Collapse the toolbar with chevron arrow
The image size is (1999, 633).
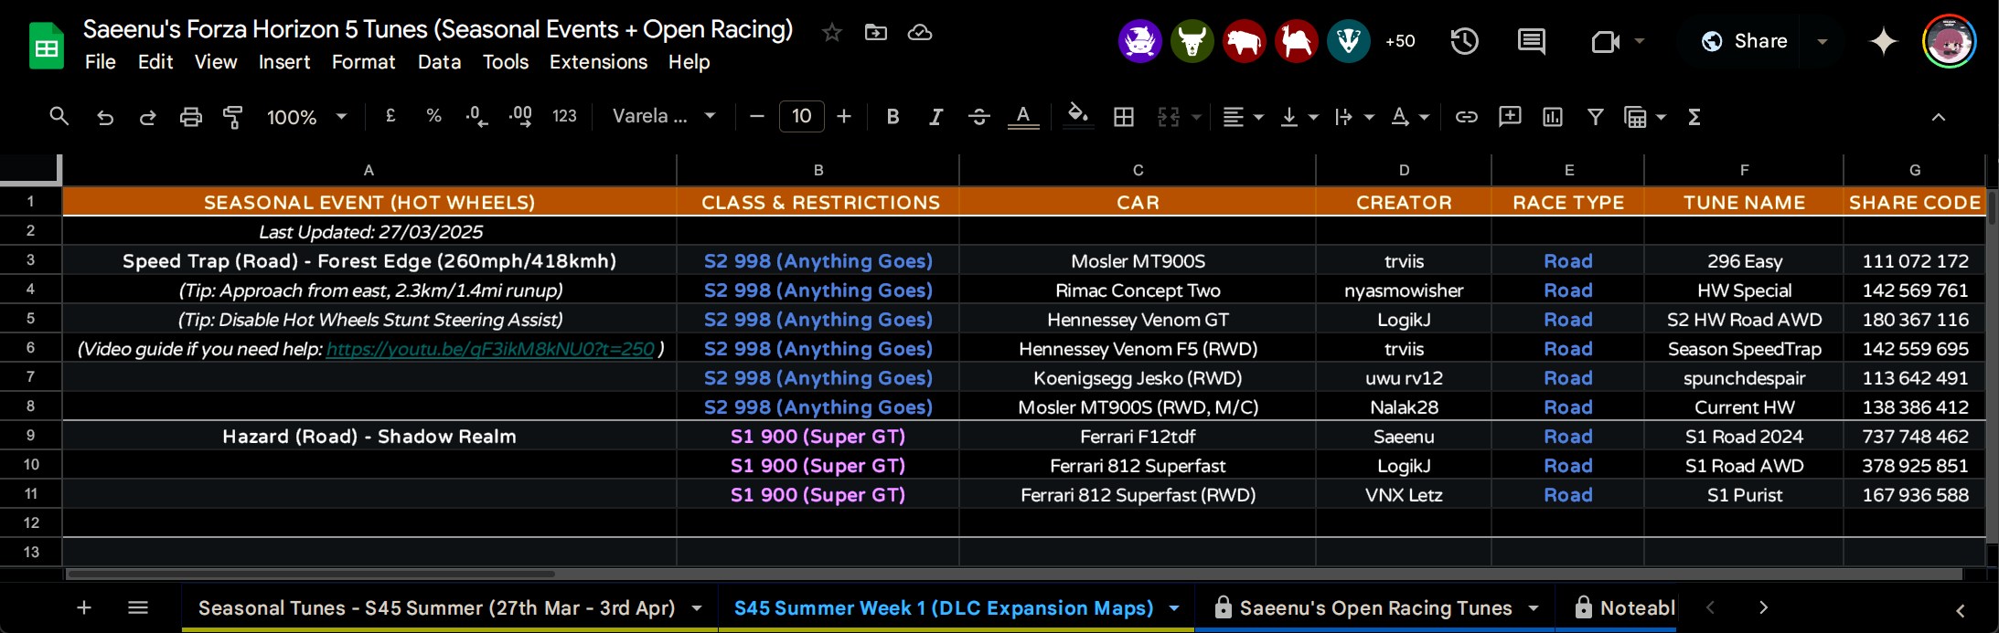[x=1938, y=117]
